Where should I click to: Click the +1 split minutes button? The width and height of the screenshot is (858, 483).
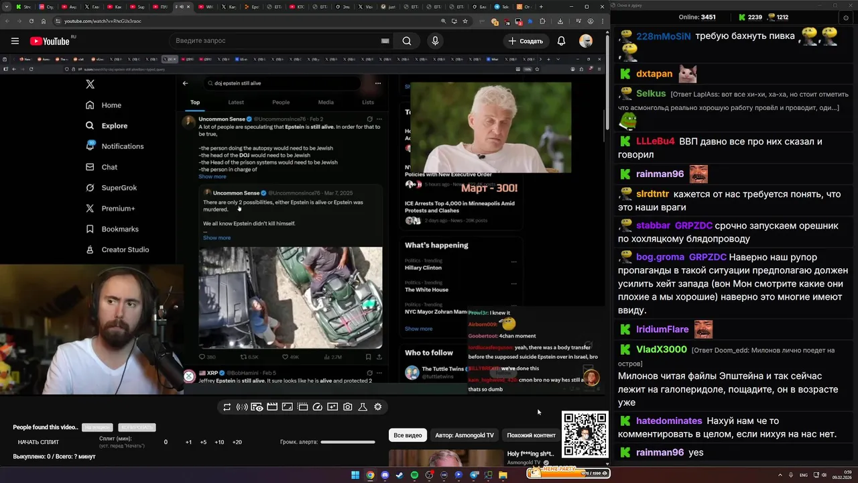click(188, 442)
